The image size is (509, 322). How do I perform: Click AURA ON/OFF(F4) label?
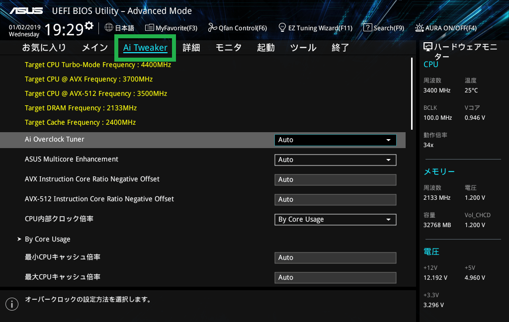pos(451,28)
